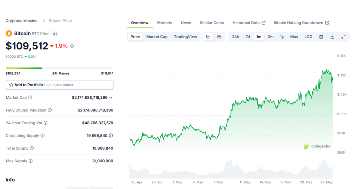Set chart range to 3m
The width and height of the screenshot is (357, 189).
(271, 37)
